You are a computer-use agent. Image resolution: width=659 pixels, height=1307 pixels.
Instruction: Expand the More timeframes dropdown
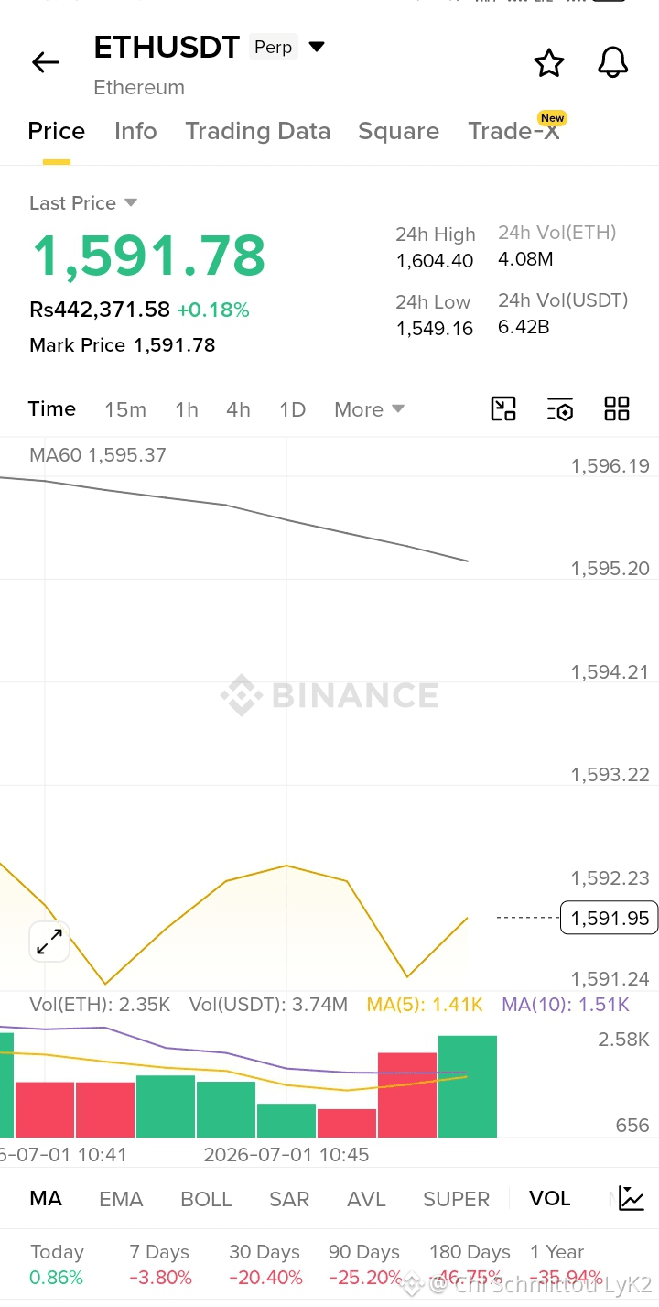369,409
